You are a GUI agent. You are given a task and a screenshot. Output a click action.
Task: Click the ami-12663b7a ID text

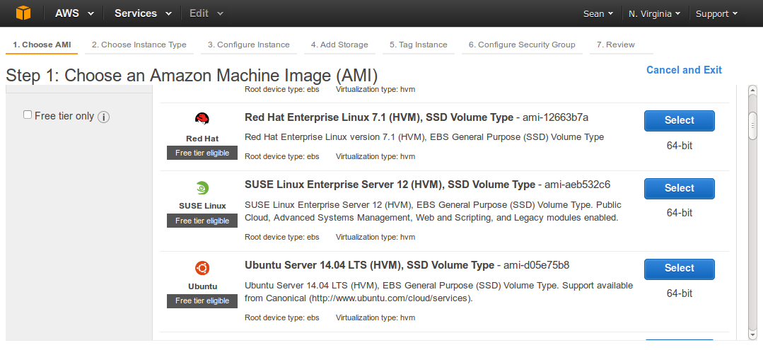click(x=555, y=117)
